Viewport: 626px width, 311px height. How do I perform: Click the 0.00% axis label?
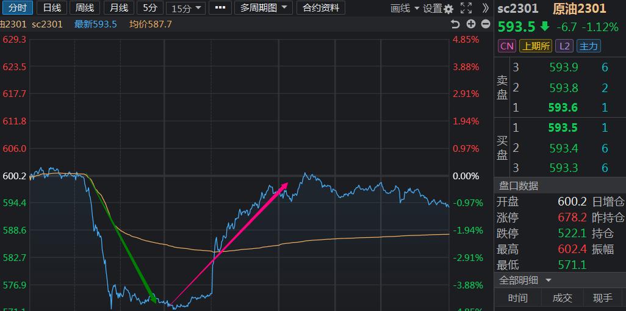pos(466,176)
